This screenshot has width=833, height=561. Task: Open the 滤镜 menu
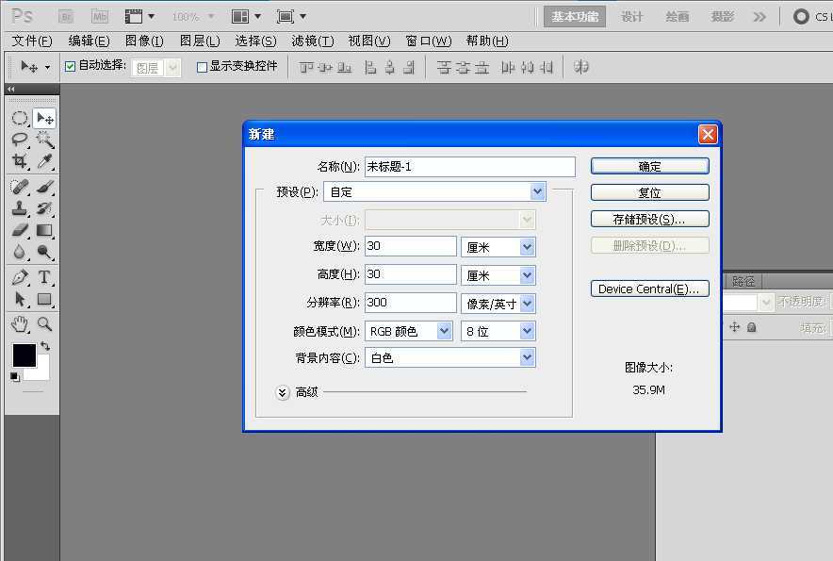pos(307,41)
